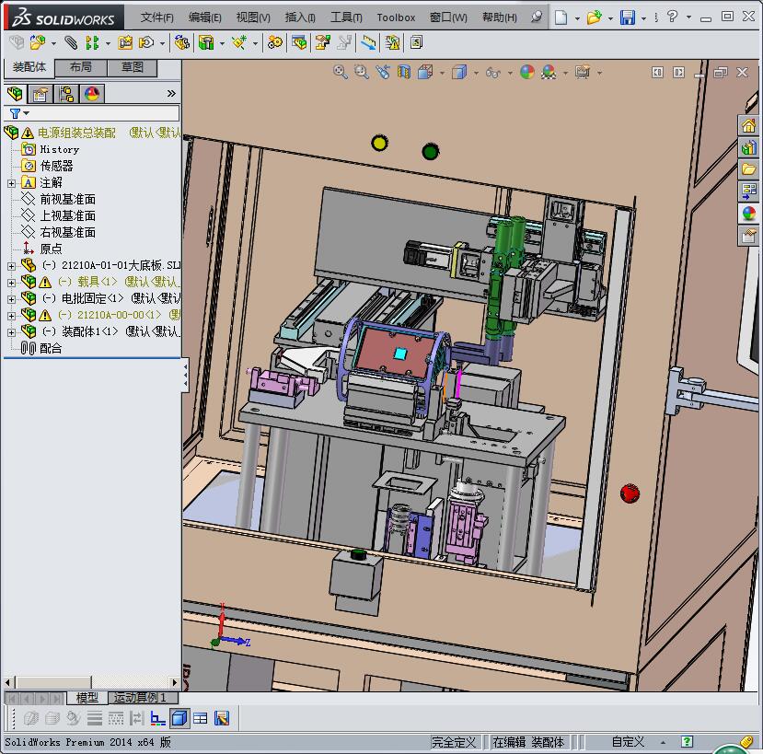Select the 模型 bottom tab
The height and width of the screenshot is (754, 763).
coord(87,698)
